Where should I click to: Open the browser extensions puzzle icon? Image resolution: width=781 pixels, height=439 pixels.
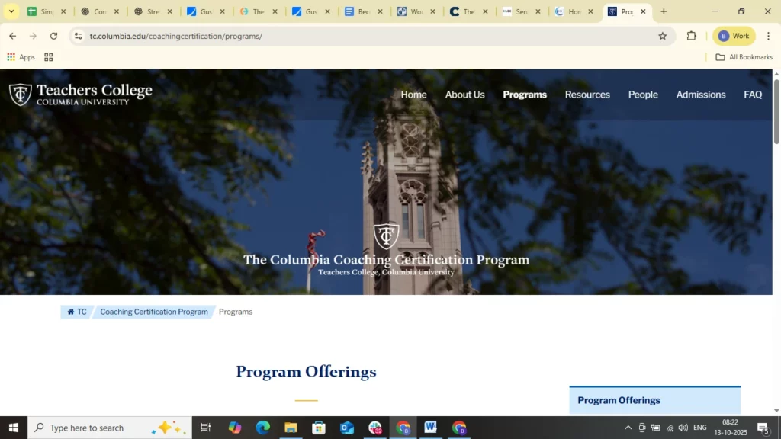[690, 36]
